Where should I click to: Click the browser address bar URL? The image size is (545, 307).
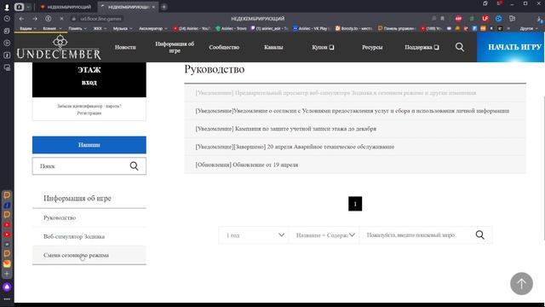[x=100, y=19]
